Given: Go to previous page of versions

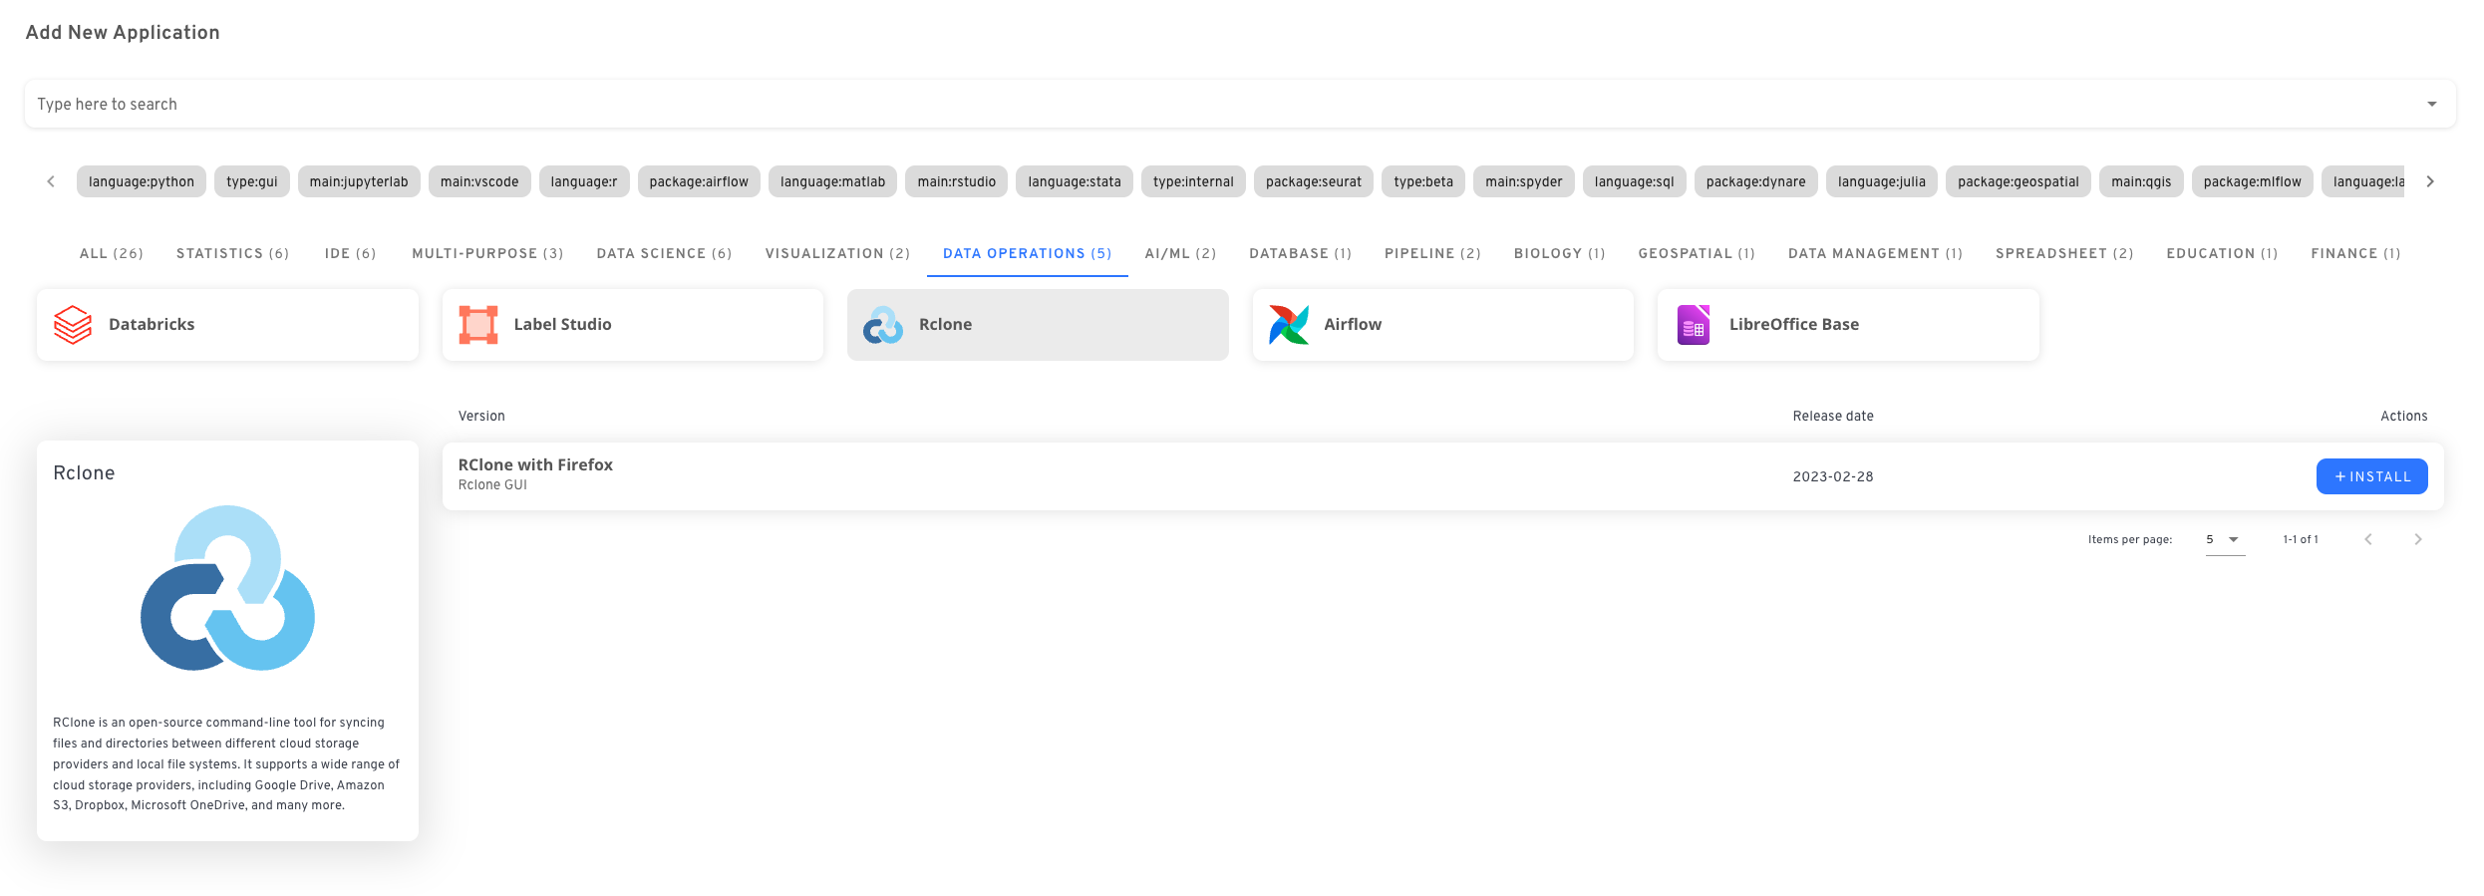Looking at the screenshot, I should pos(2368,539).
